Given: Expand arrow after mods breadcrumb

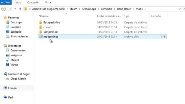Looking at the screenshot, I should pyautogui.click(x=145, y=9).
